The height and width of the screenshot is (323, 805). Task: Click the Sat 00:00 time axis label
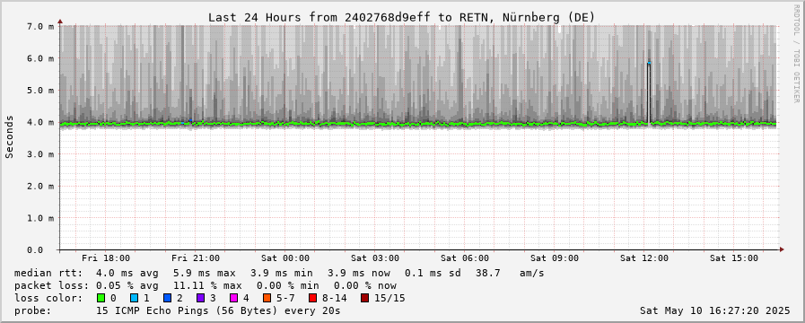(x=285, y=258)
